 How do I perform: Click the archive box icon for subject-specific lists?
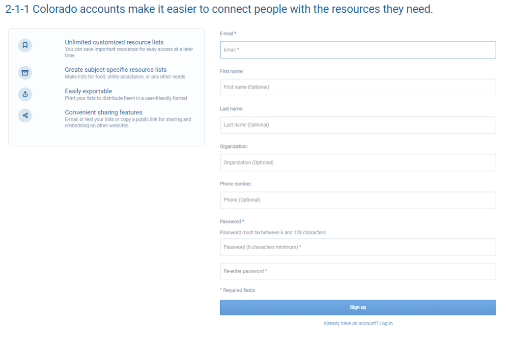pyautogui.click(x=25, y=73)
